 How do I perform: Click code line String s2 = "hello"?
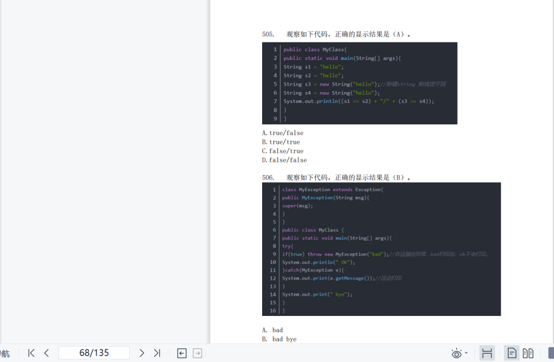[313, 75]
